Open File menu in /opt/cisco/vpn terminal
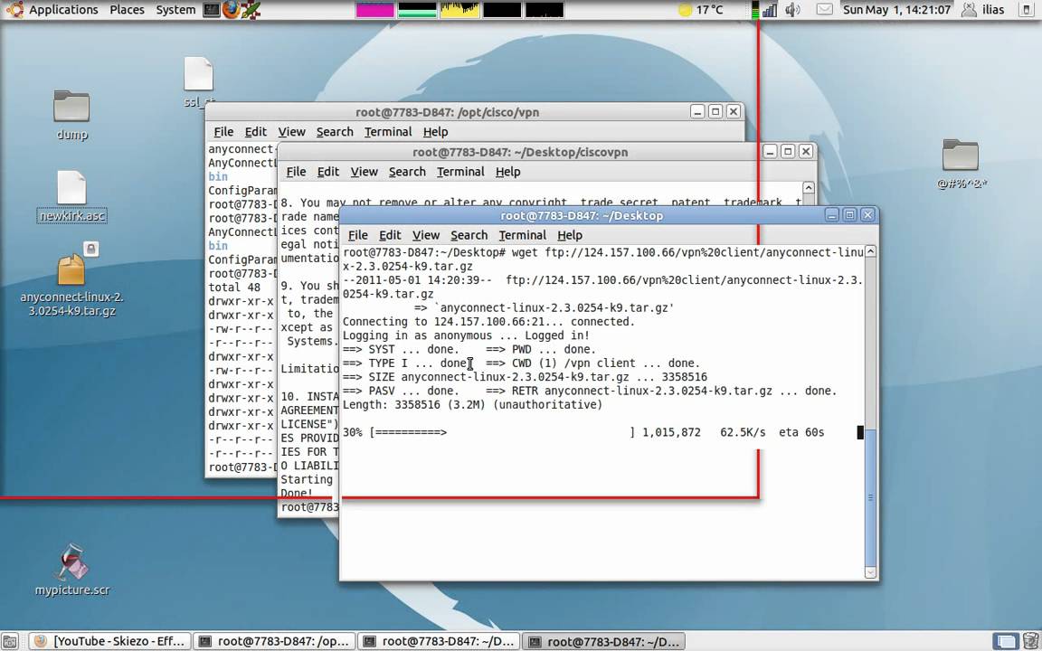Viewport: 1042px width, 651px height. pyautogui.click(x=223, y=131)
